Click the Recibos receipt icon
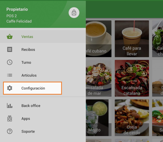 [x=10, y=50]
